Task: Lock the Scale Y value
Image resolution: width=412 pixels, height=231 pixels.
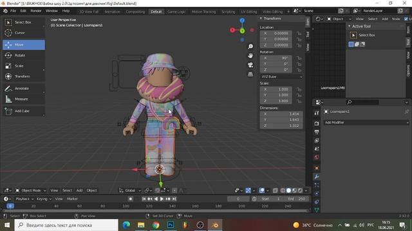Action: click(x=299, y=95)
